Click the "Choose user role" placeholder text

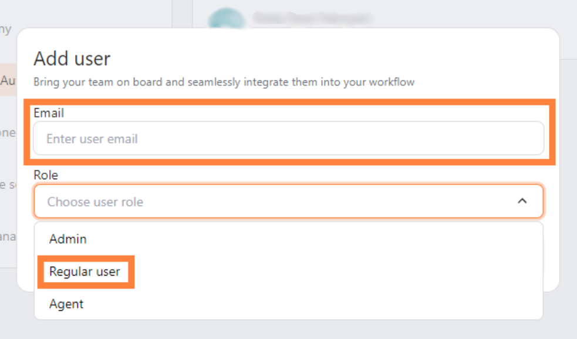coord(95,202)
